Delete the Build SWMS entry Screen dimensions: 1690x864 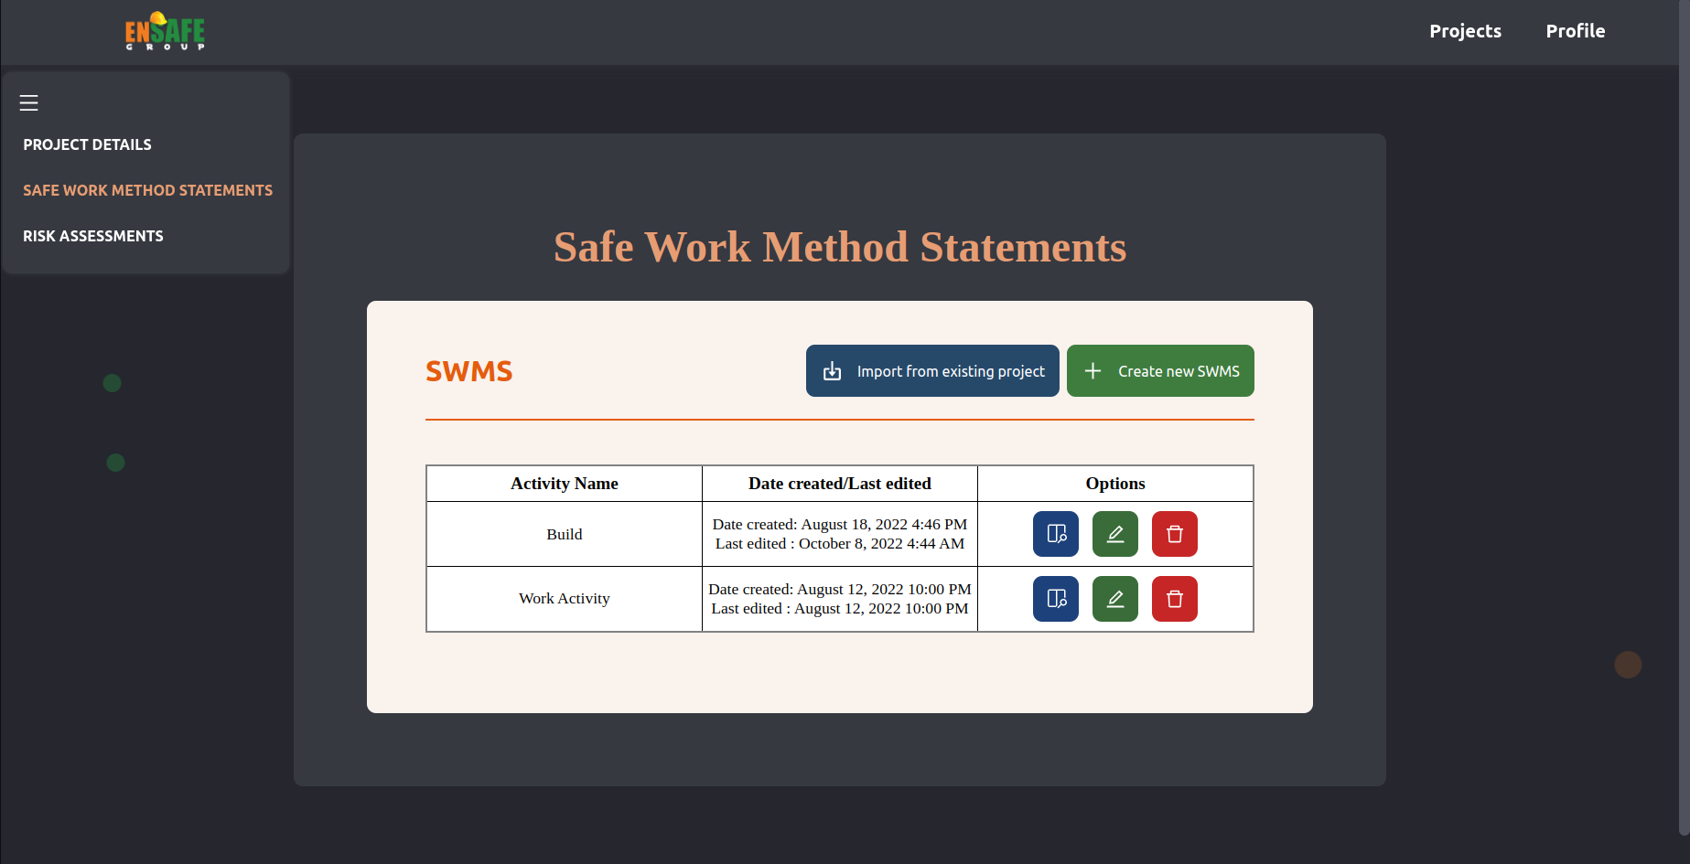point(1175,534)
